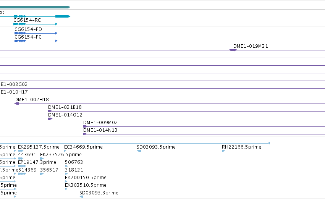The image size is (325, 199).
Task: Open the DME1-009M02 clone label
Action: click(100, 123)
